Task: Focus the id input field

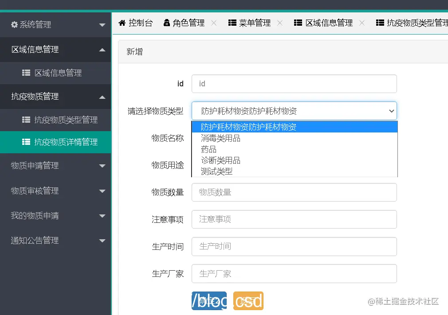Action: point(294,84)
